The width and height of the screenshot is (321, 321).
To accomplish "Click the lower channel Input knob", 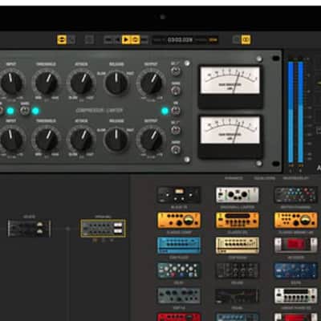I will click(11, 140).
